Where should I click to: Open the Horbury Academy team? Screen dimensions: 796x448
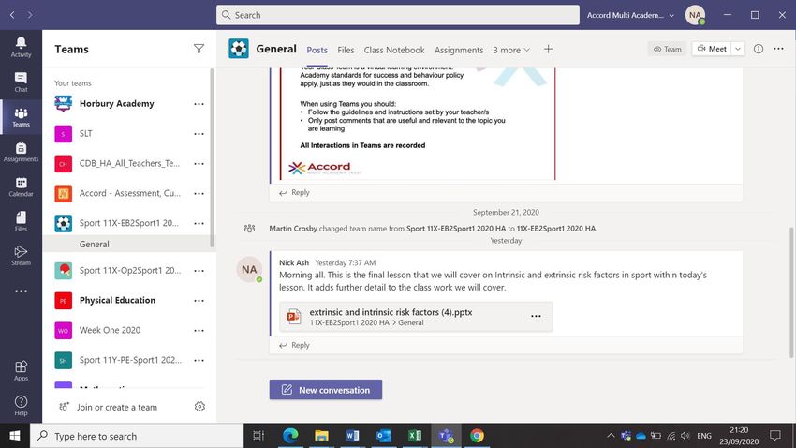click(x=117, y=104)
